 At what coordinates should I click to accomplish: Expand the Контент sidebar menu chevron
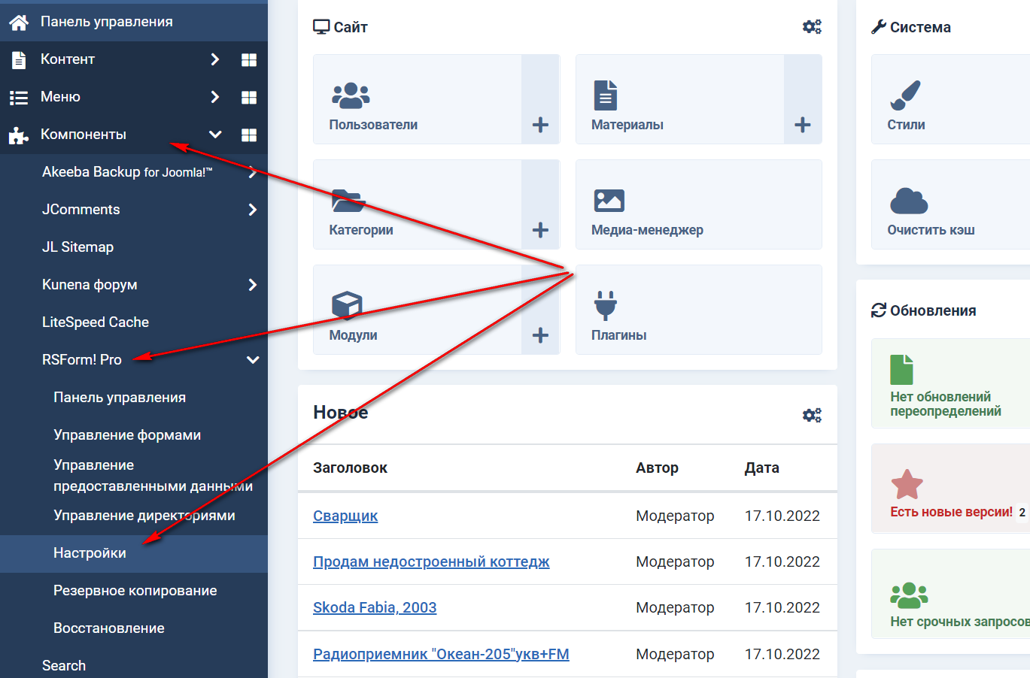tap(215, 59)
